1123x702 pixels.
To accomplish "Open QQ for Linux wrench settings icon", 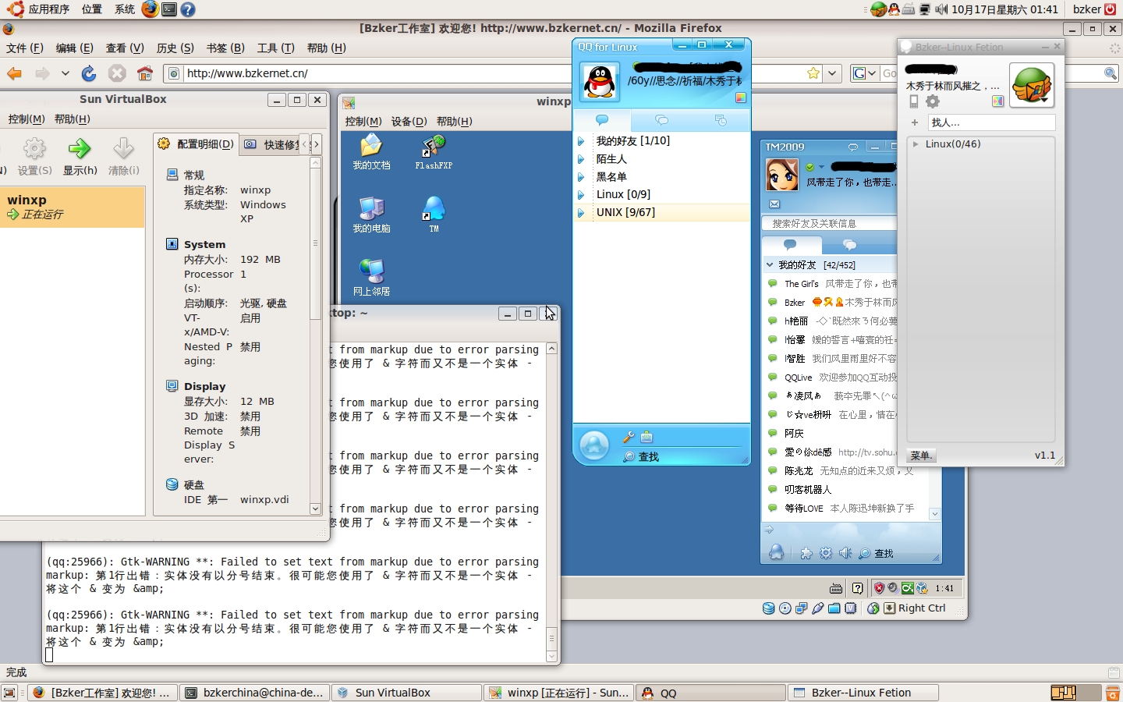I will [x=629, y=438].
